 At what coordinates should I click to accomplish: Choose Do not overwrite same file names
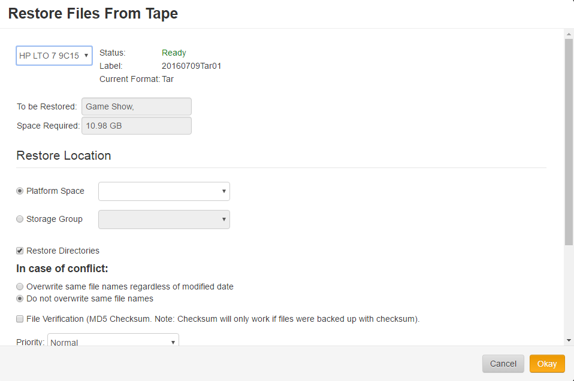20,299
